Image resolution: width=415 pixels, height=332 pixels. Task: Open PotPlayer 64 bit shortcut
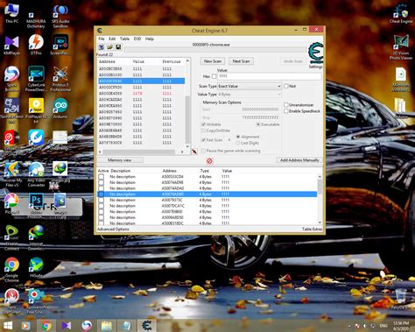[x=36, y=110]
